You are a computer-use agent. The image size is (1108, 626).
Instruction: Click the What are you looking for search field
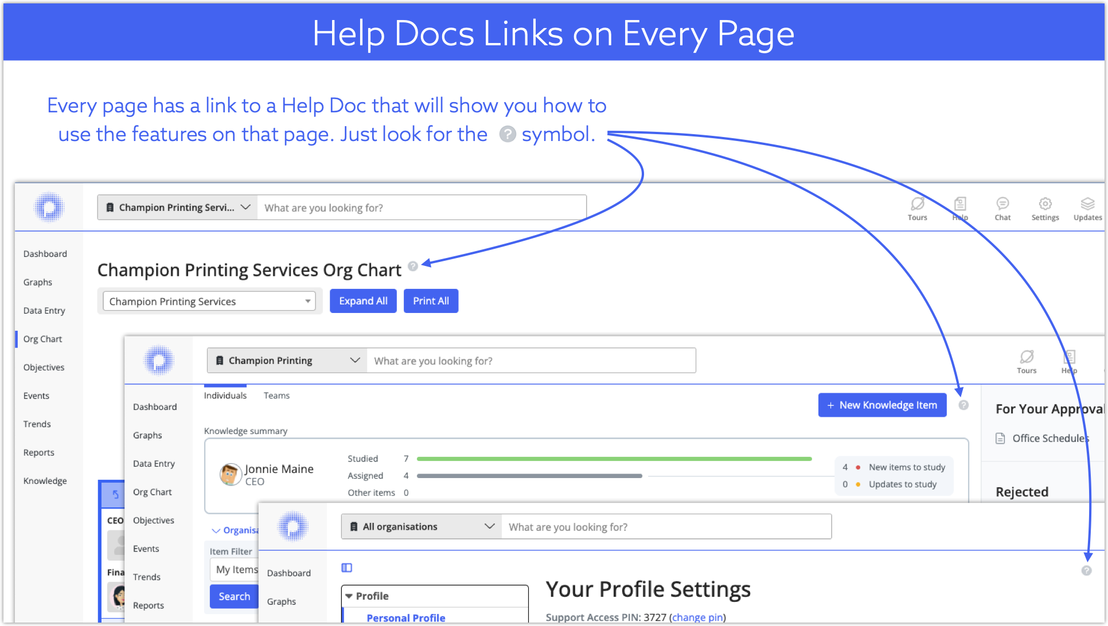click(422, 208)
